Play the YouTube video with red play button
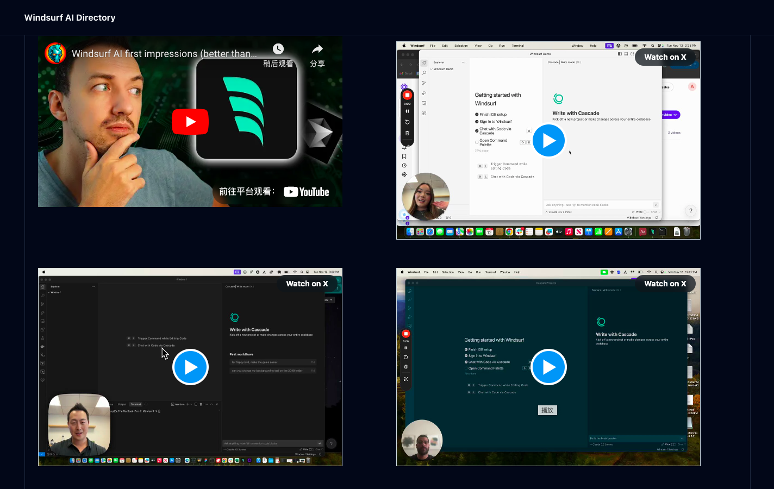This screenshot has width=774, height=489. pos(190,122)
